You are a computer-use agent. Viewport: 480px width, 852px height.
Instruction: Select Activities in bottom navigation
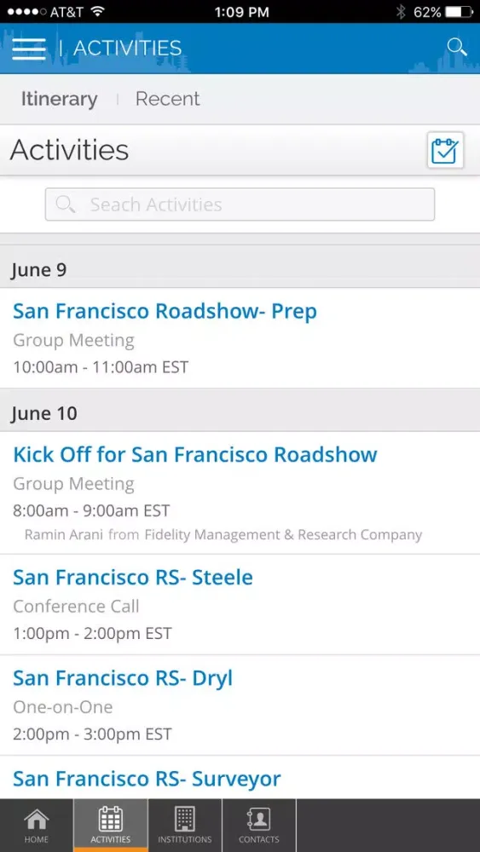click(110, 825)
